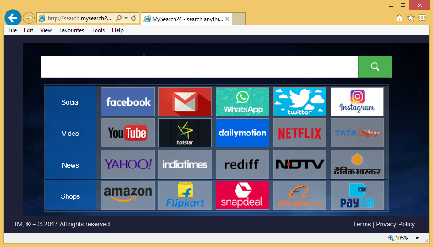Image resolution: width=433 pixels, height=247 pixels.
Task: Open the Amazon tile
Action: click(128, 196)
